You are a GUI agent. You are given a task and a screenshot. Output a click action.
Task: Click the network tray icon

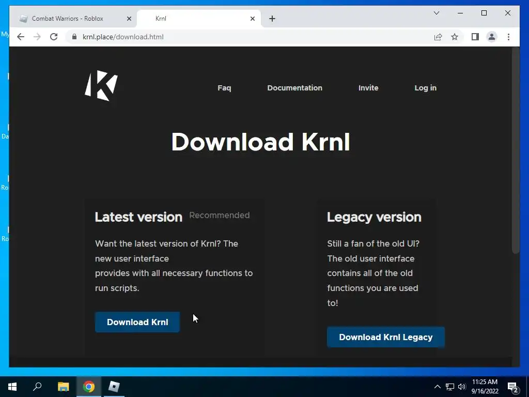coord(450,387)
